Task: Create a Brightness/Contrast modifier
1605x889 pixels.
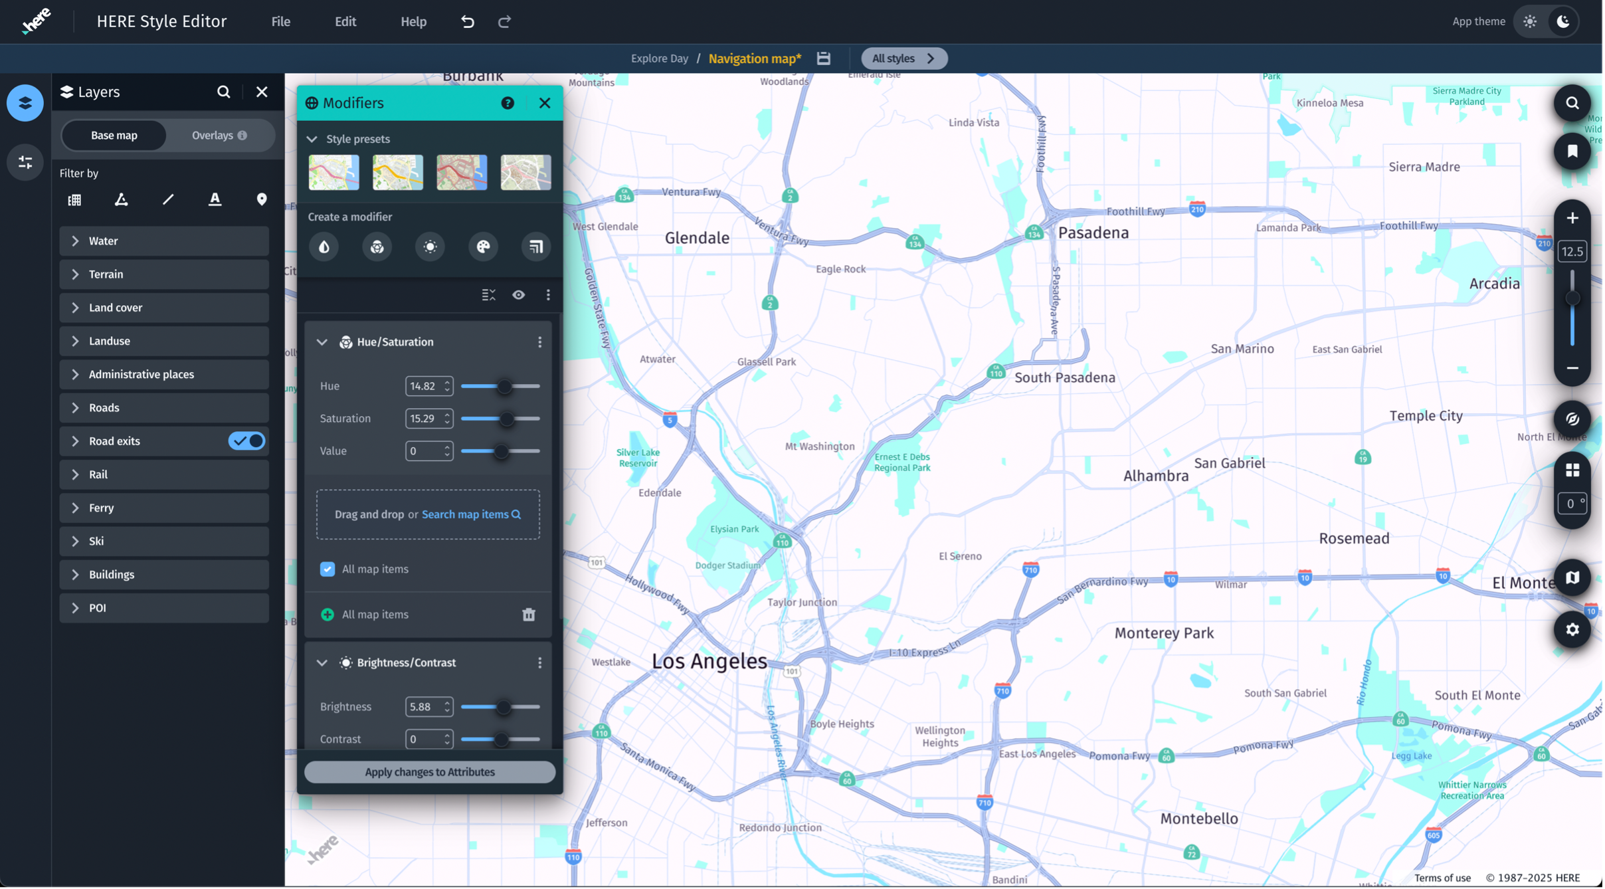Action: coord(430,247)
